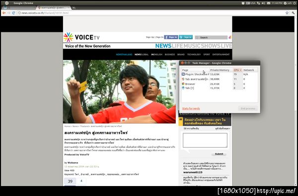Click the stats bars icon beside search

click(x=230, y=37)
